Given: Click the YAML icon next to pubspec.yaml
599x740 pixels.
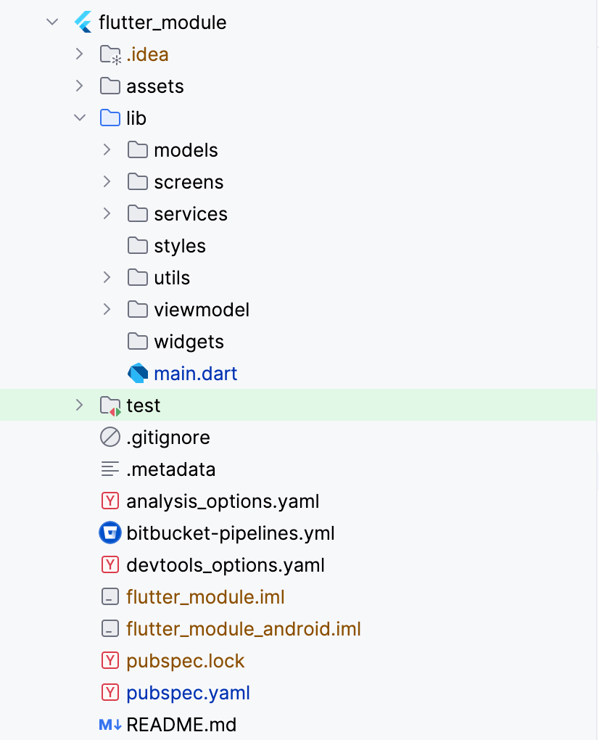Looking at the screenshot, I should (x=110, y=692).
